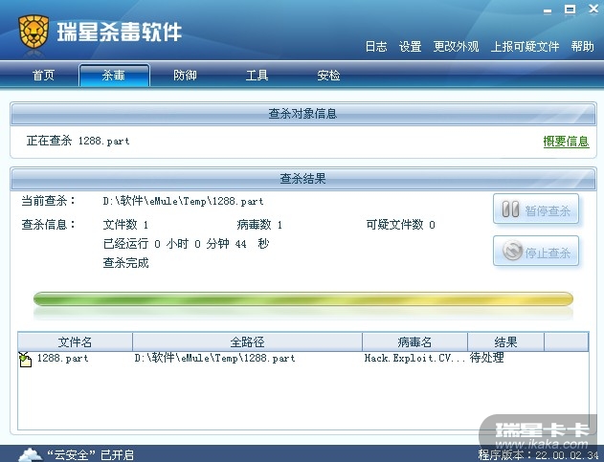Click the scan progress bar
This screenshot has width=604, height=462.
pos(303,298)
